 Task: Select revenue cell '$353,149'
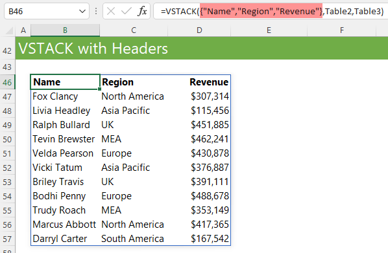pos(199,210)
